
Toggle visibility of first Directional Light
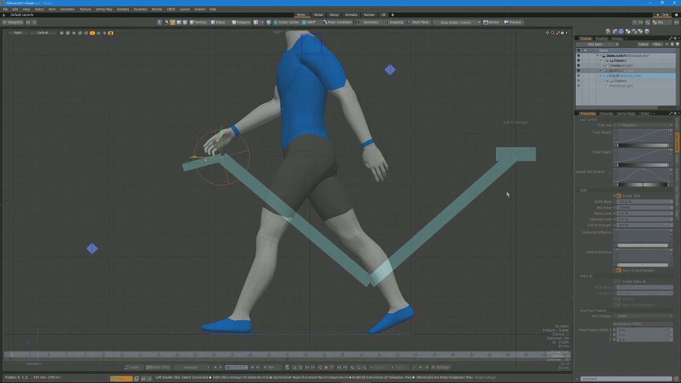[x=578, y=65]
